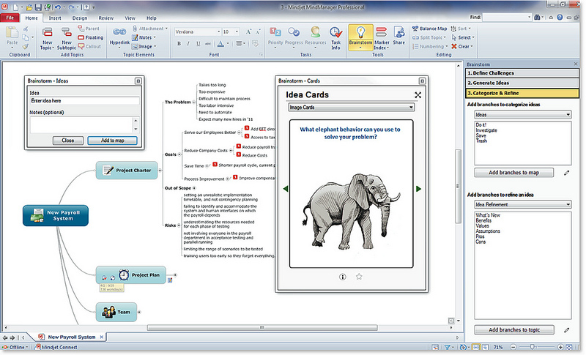The image size is (586, 355).
Task: Collapse the Goals topic
Action: coord(179,154)
